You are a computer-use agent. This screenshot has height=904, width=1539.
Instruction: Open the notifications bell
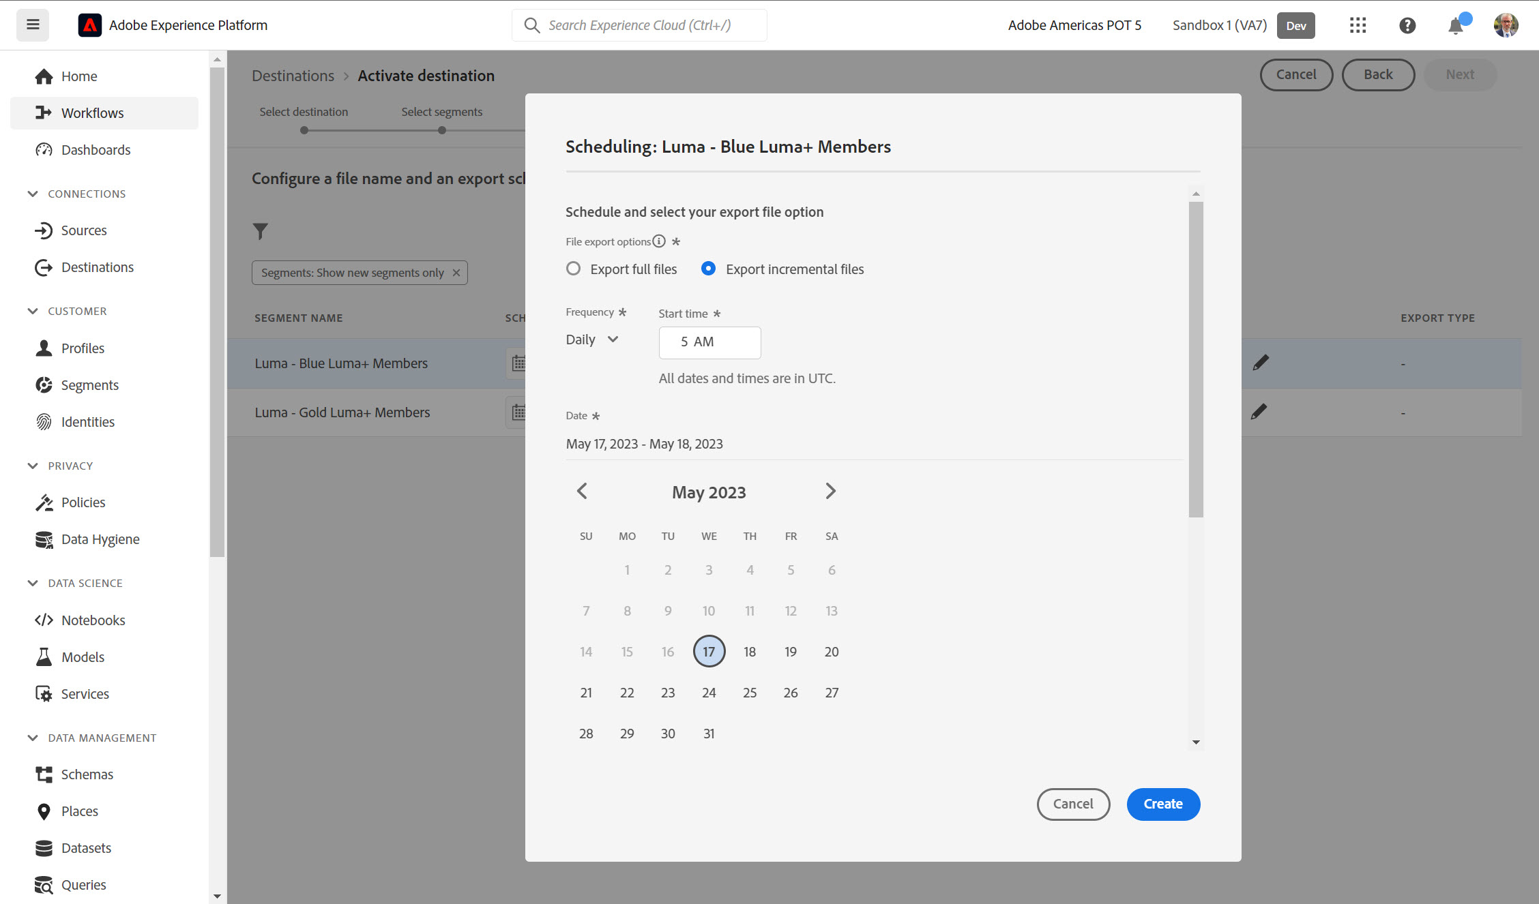coord(1456,25)
